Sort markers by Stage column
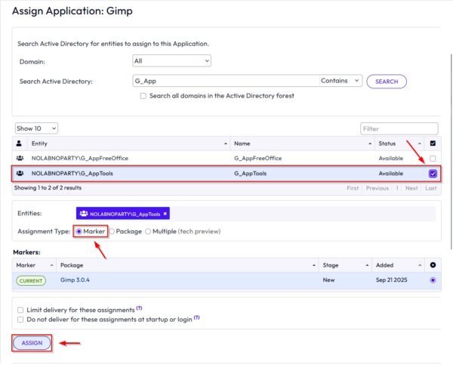Screen dimensions: 453x365 point(345,265)
